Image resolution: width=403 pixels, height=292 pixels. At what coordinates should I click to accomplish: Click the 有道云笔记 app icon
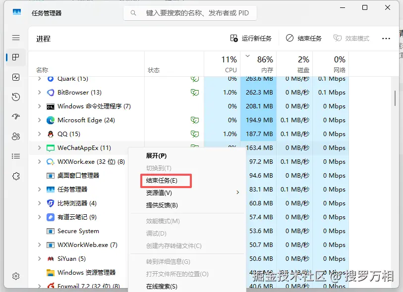(51, 217)
